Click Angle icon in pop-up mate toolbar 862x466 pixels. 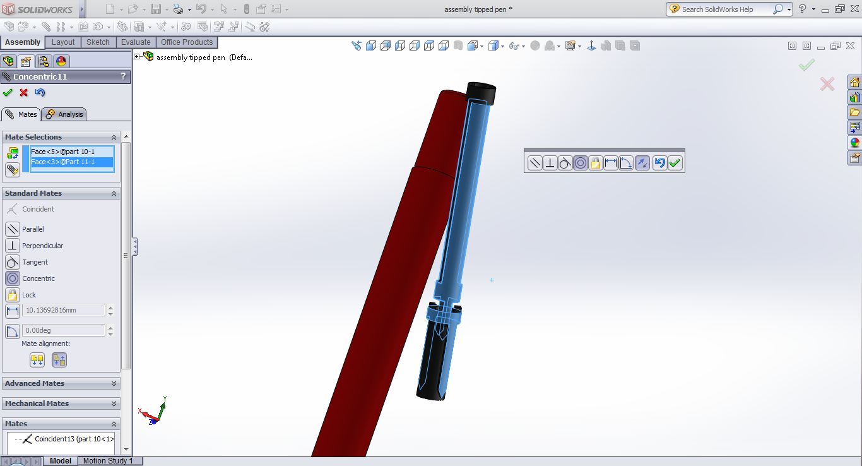click(626, 163)
